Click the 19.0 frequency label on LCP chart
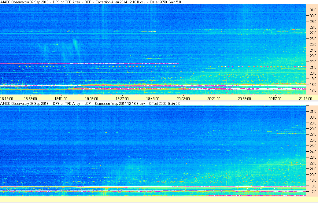The width and height of the screenshot is (318, 203). 313,180
